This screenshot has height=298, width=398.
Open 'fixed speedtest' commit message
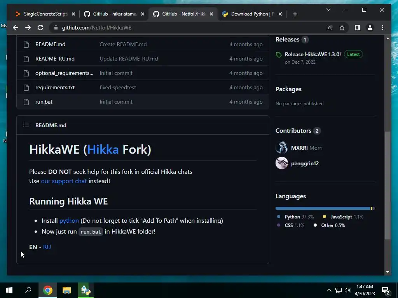click(118, 87)
